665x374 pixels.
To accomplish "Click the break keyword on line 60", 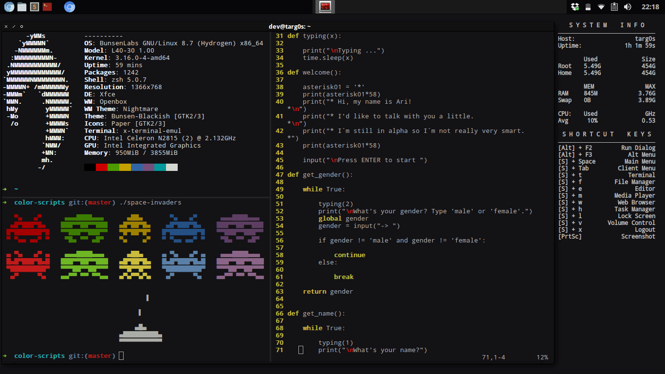I will tap(344, 277).
